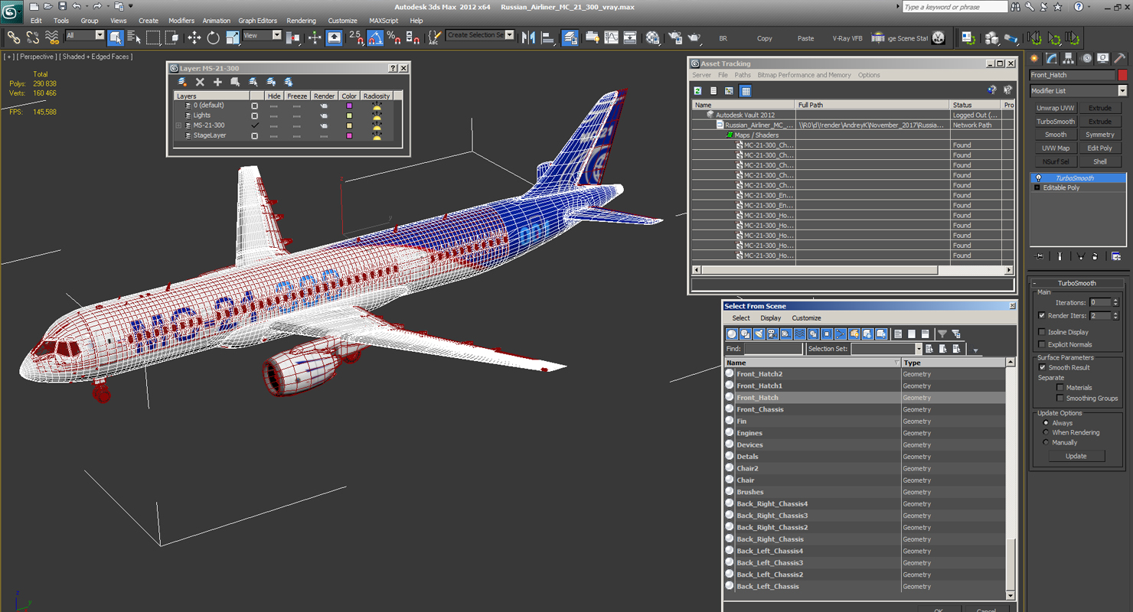Viewport: 1133px width, 612px height.
Task: Open the Modifiers menu
Action: pos(181,21)
